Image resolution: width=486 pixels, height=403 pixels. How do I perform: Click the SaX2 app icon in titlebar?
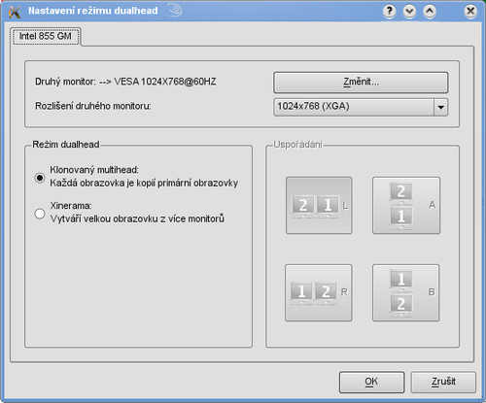(x=15, y=12)
